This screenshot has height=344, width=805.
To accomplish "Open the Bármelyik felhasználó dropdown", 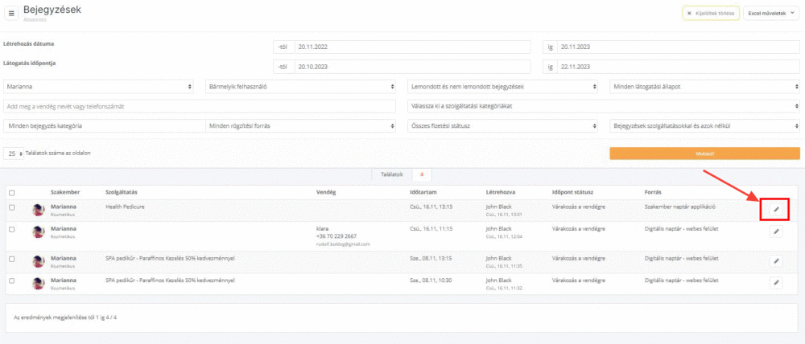I will coord(300,87).
